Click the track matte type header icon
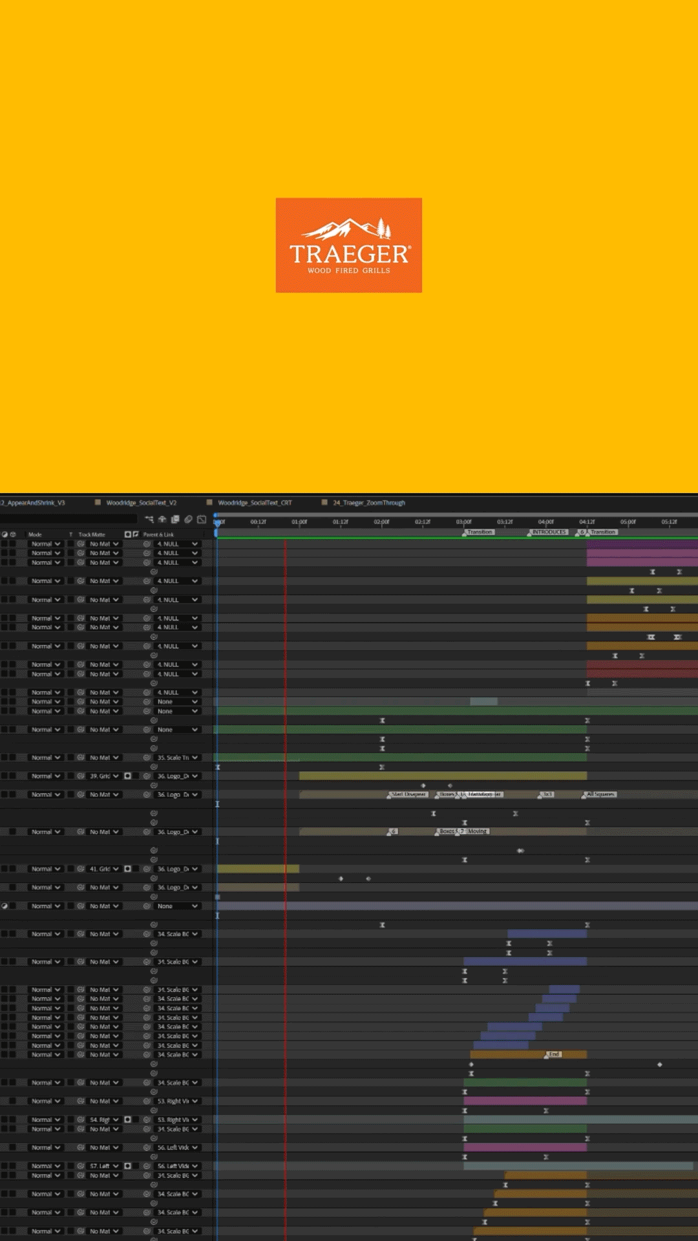Image resolution: width=698 pixels, height=1241 pixels. [x=127, y=535]
